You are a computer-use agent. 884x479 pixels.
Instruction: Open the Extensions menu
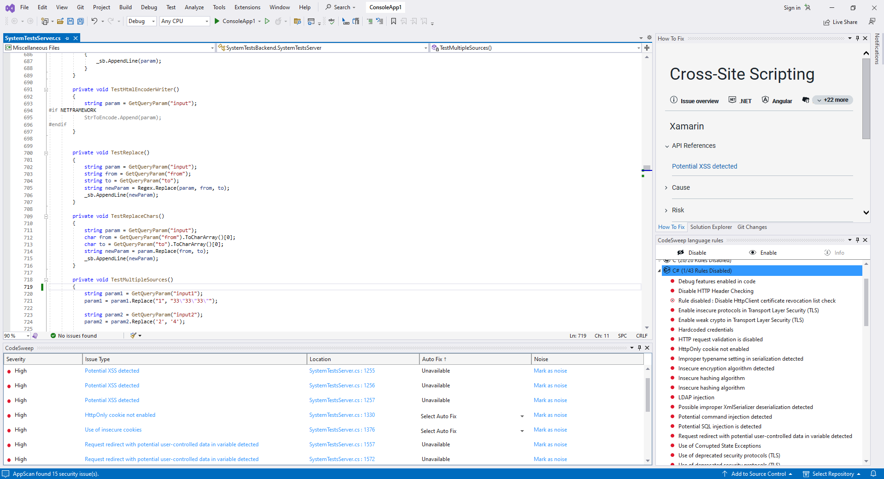click(248, 7)
